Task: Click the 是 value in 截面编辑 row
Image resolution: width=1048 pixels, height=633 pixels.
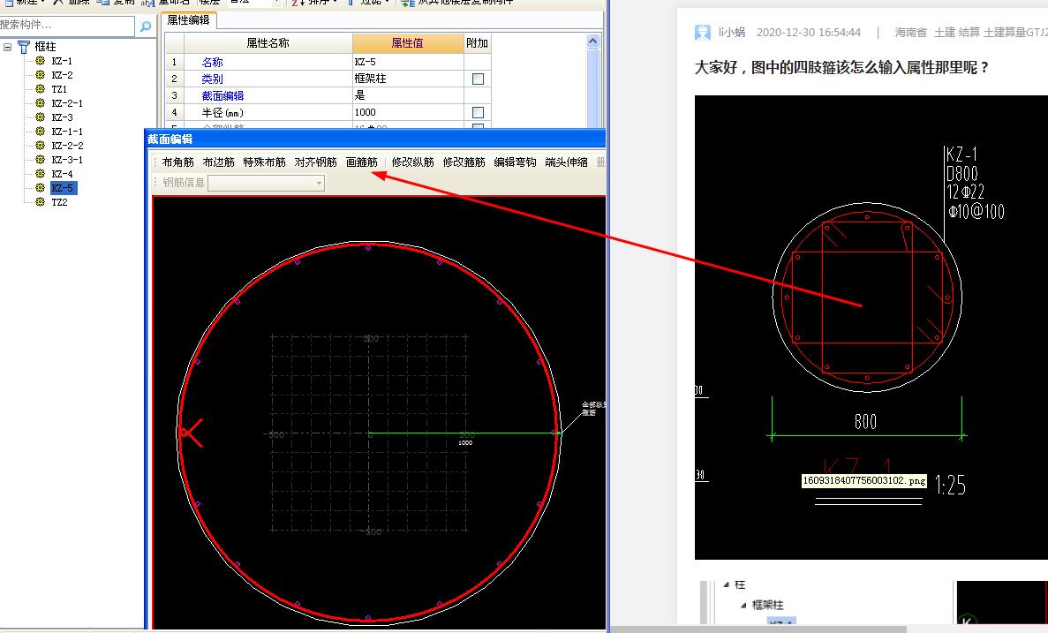Action: pos(408,95)
